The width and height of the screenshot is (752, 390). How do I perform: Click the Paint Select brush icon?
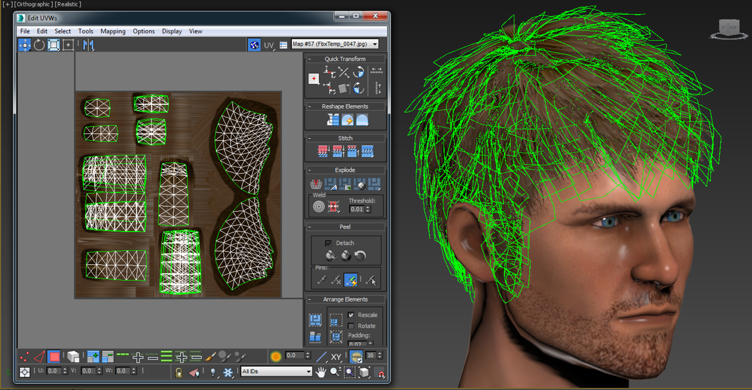click(211, 356)
